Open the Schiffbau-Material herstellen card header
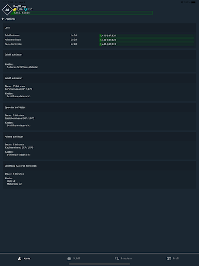The width and height of the screenshot is (199, 266). pyautogui.click(x=99, y=166)
